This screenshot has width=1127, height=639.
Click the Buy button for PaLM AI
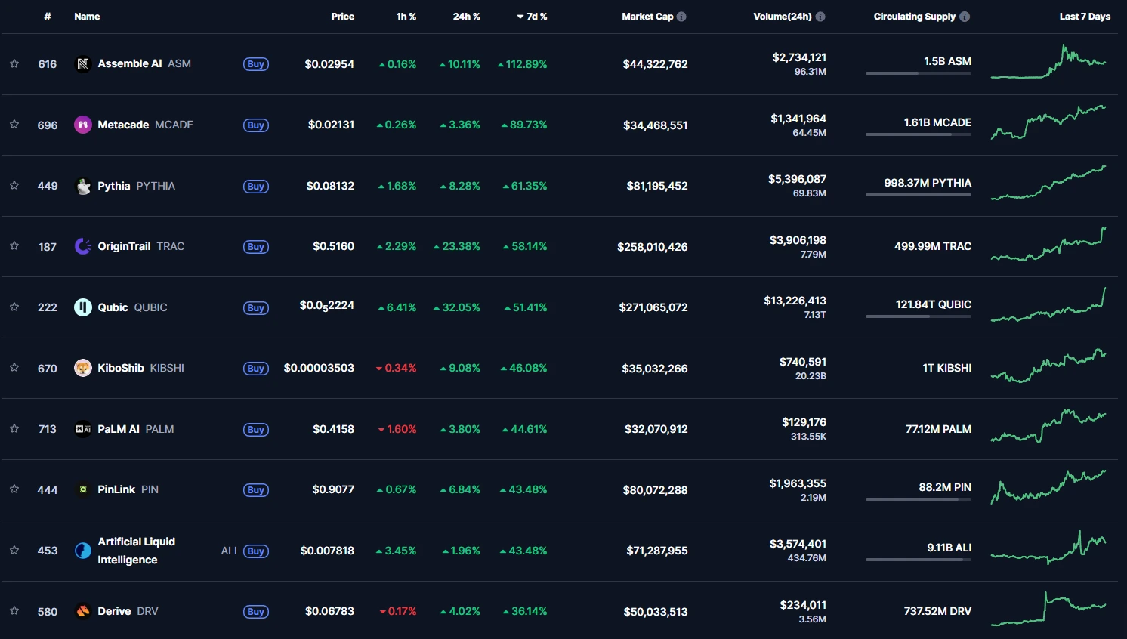click(255, 429)
